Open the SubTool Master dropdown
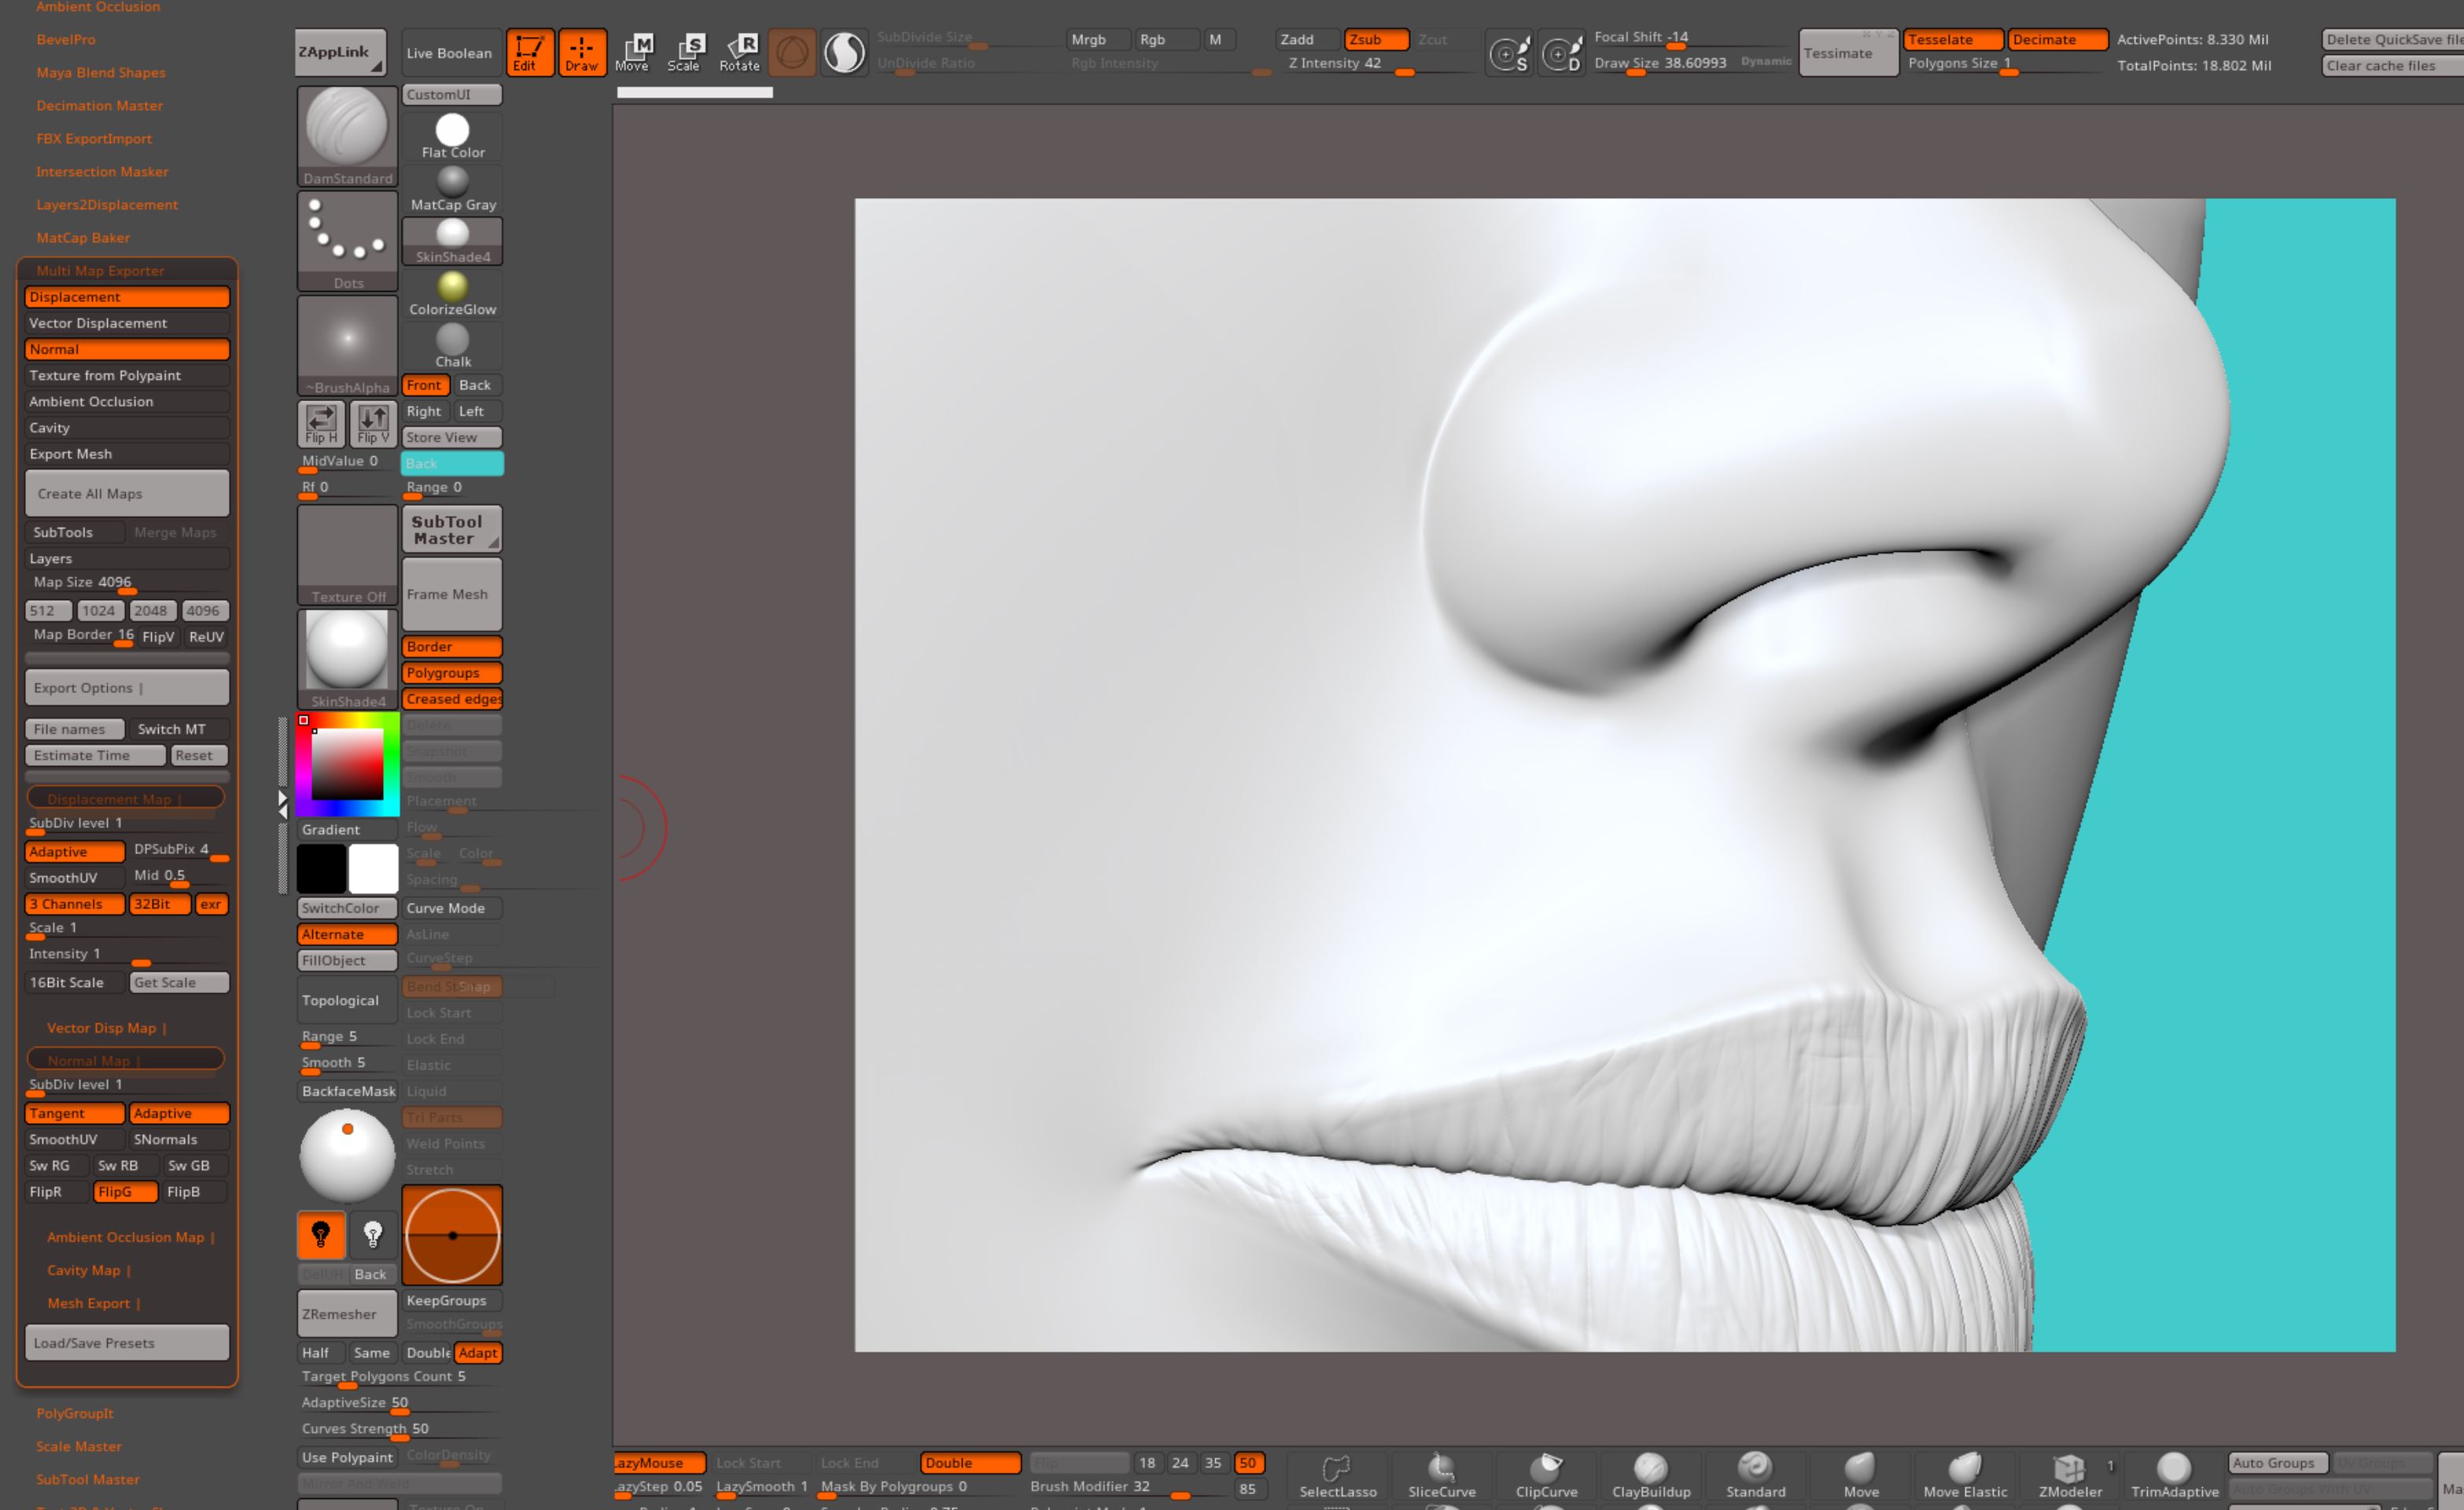Screen dimensions: 2464x1510 point(451,529)
